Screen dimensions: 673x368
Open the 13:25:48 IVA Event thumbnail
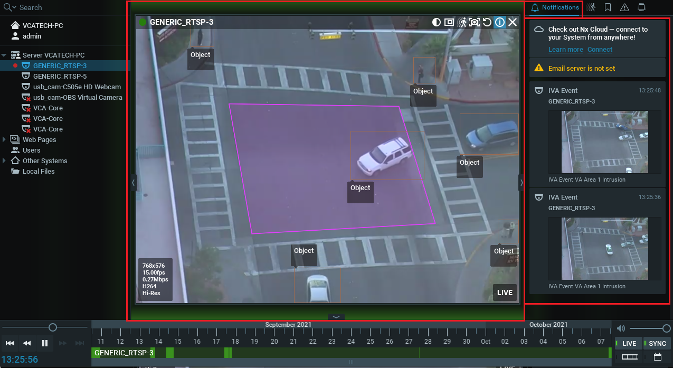point(604,141)
